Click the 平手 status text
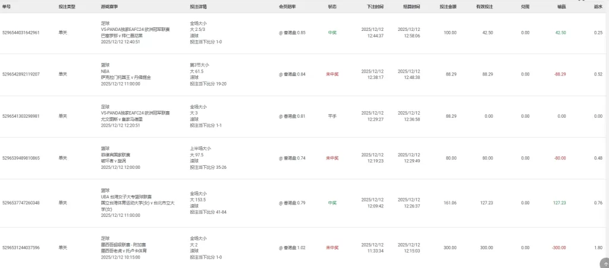 (332, 116)
